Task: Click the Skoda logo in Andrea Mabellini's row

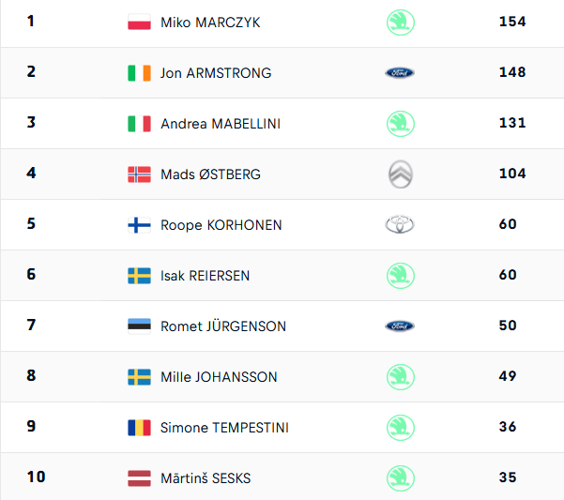Action: [x=400, y=124]
